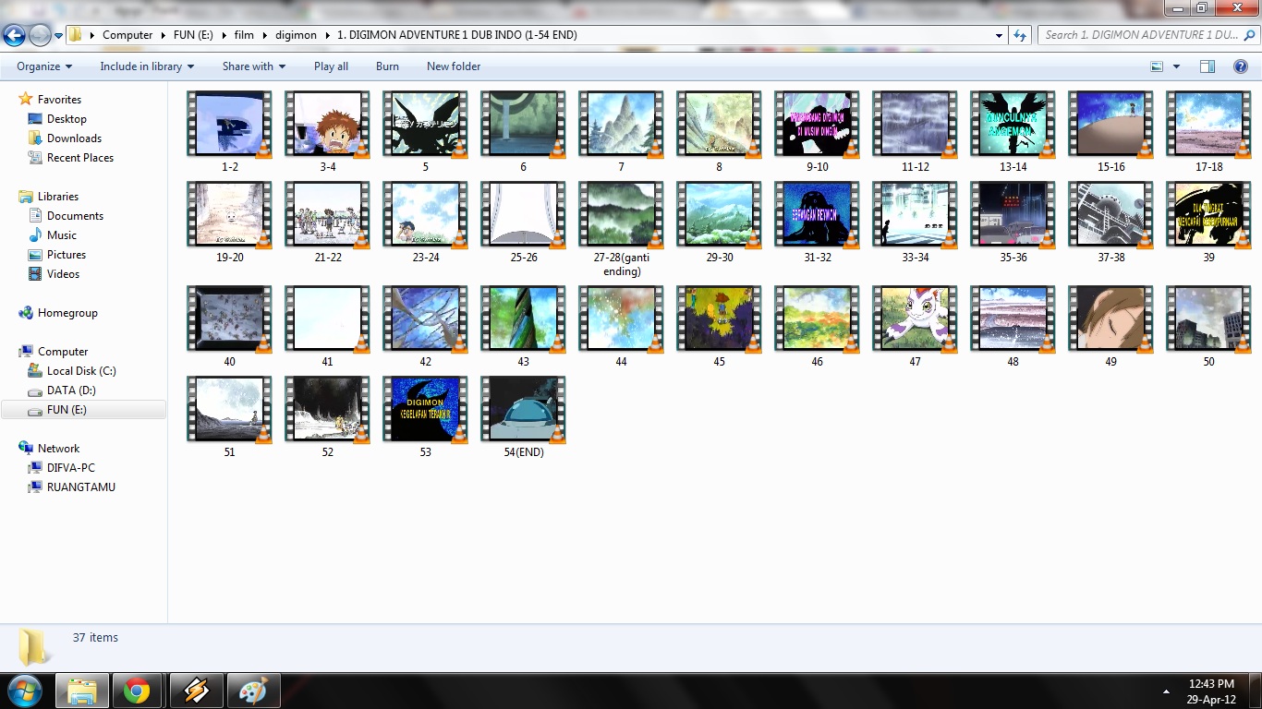Image resolution: width=1262 pixels, height=709 pixels.
Task: Click the file name label 35-36
Action: (x=1013, y=258)
